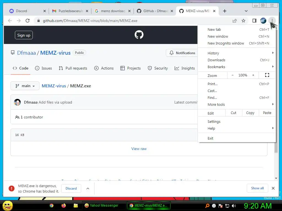This screenshot has height=211, width=282.
Task: Click the action center flag tray icon
Action: [221, 206]
